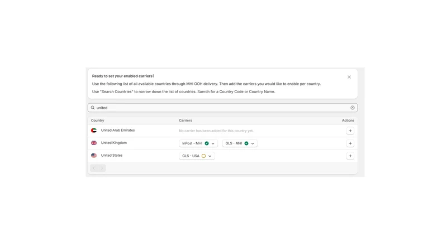The width and height of the screenshot is (447, 251).
Task: Click the United States flag
Action: click(94, 156)
